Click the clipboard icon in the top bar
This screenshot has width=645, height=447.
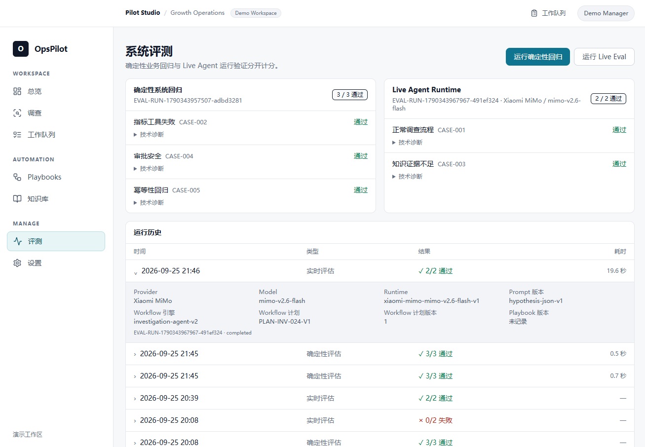534,13
